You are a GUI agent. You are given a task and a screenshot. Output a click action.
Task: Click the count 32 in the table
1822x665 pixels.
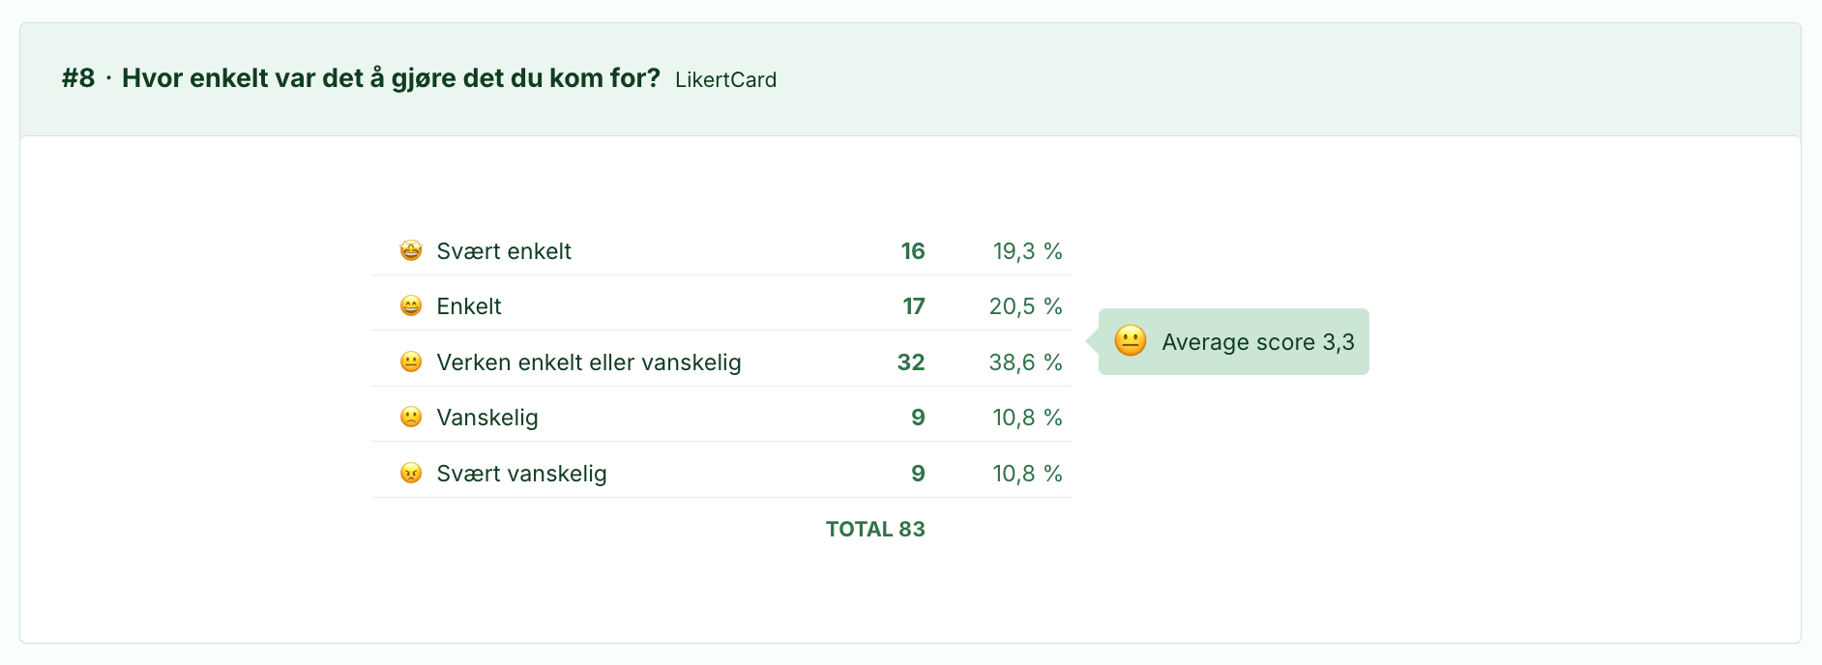pos(911,362)
